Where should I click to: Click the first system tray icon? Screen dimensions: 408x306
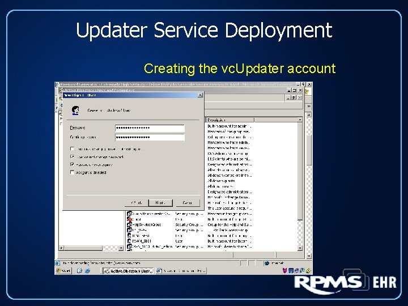point(285,271)
